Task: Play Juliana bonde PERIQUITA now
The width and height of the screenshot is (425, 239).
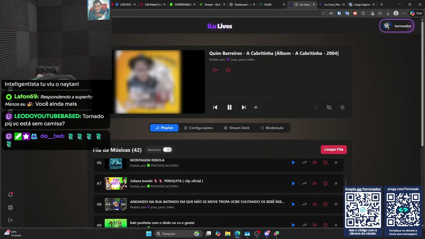Action: (293, 184)
